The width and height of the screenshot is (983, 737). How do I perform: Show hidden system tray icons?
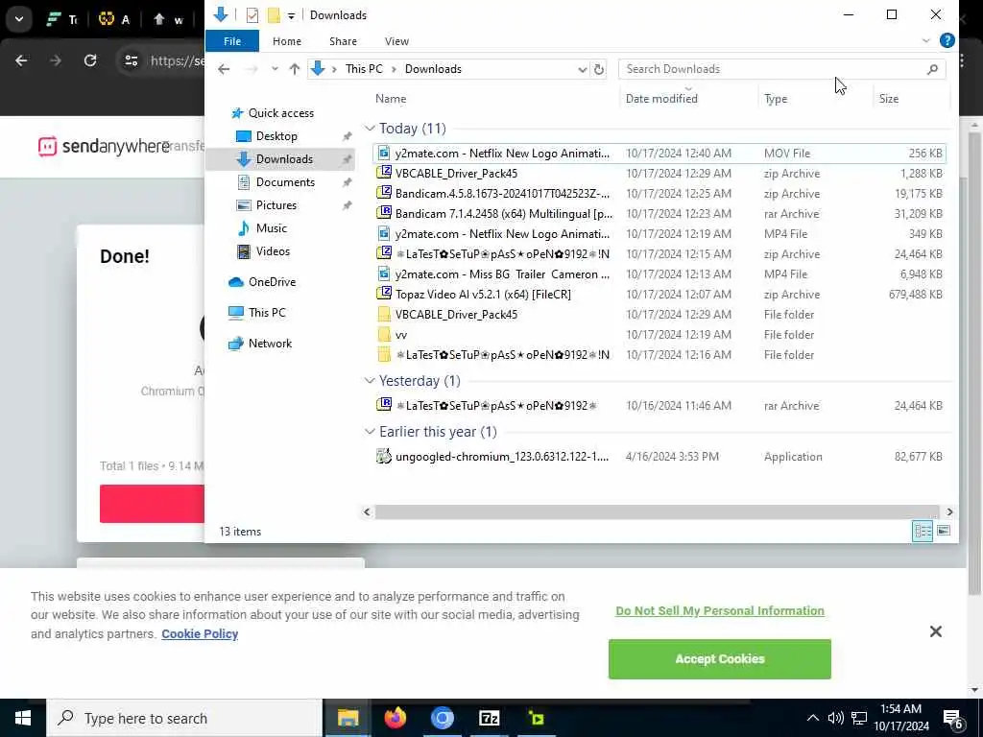click(812, 718)
